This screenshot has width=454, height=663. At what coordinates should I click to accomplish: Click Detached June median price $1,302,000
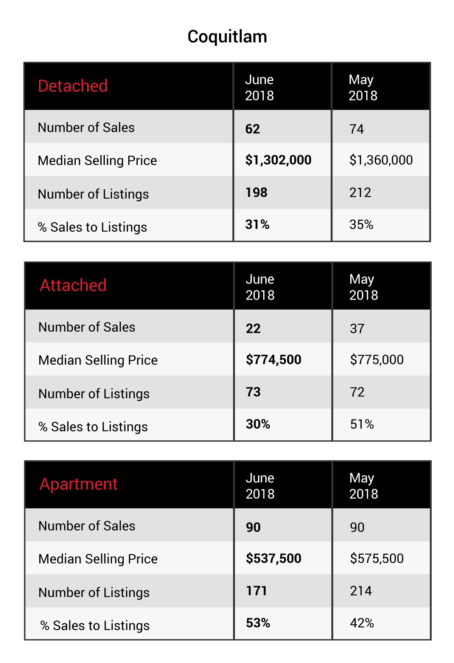tap(278, 160)
